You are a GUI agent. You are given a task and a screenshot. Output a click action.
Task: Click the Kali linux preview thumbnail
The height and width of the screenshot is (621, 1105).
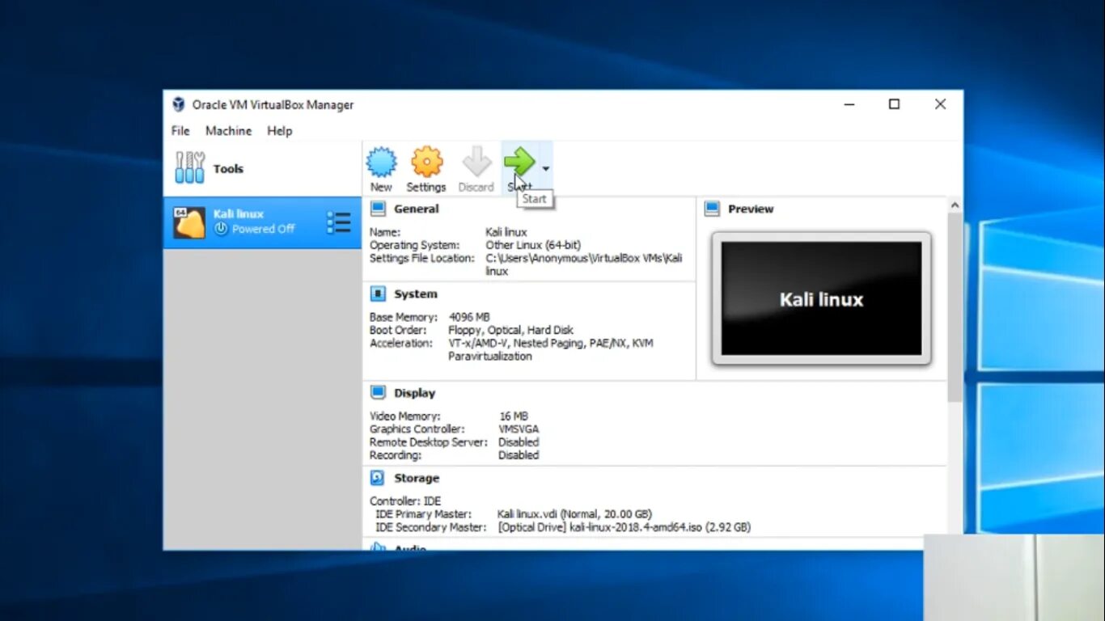point(821,298)
